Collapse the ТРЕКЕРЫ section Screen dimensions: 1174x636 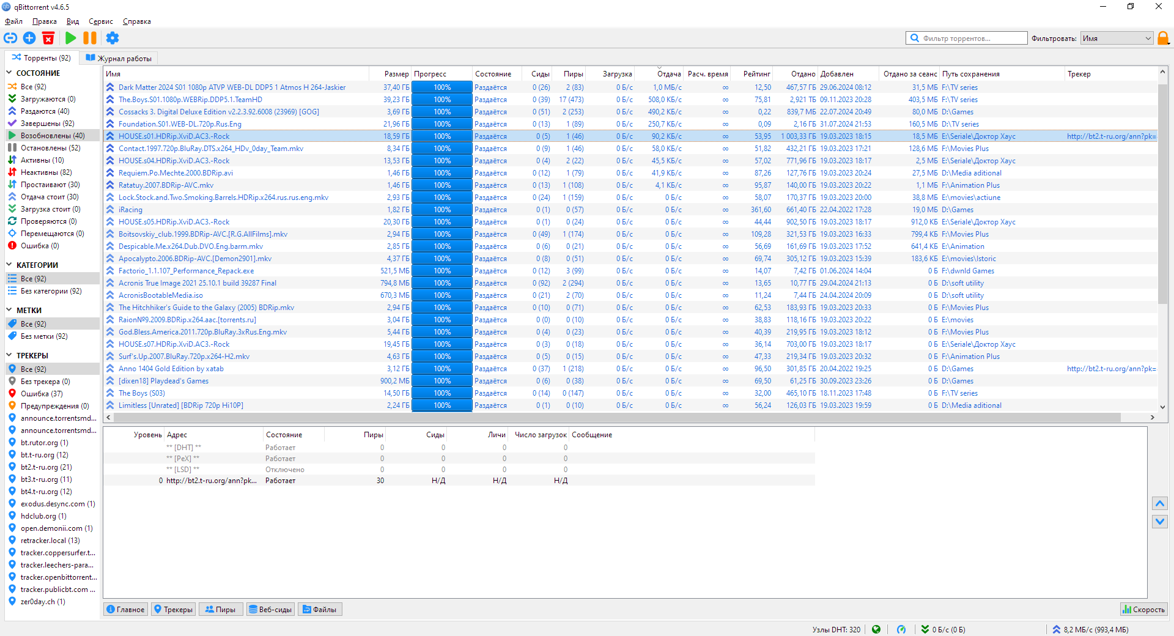(x=9, y=355)
